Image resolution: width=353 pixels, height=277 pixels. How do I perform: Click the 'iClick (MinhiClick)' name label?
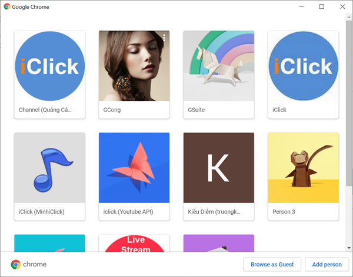pyautogui.click(x=41, y=212)
